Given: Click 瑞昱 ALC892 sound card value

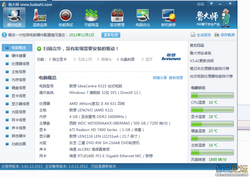Looking at the screenshot, I should (89, 149).
